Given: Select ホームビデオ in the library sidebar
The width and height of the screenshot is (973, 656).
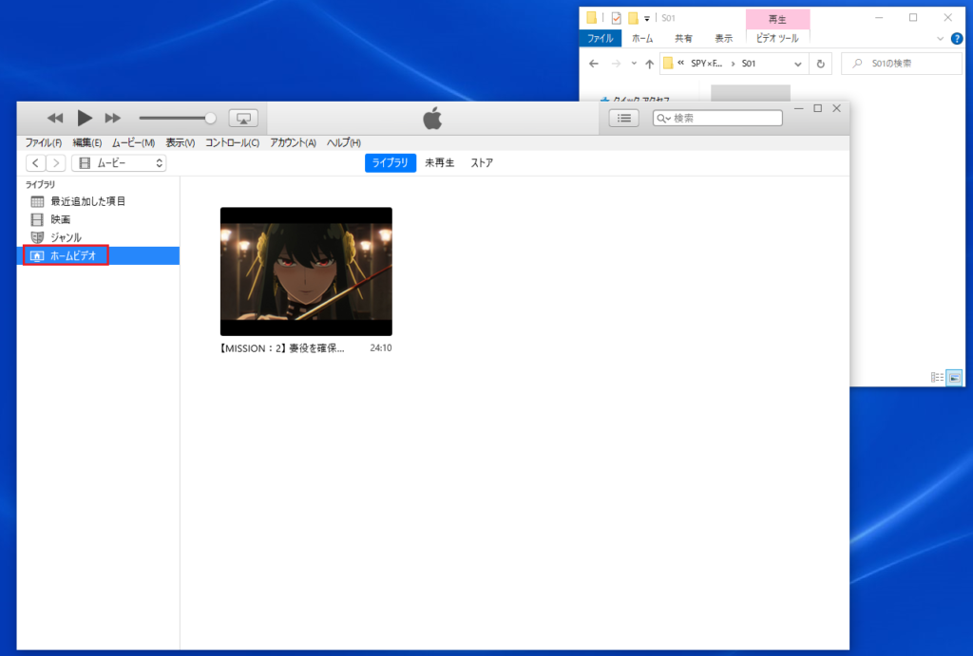Looking at the screenshot, I should [x=98, y=255].
